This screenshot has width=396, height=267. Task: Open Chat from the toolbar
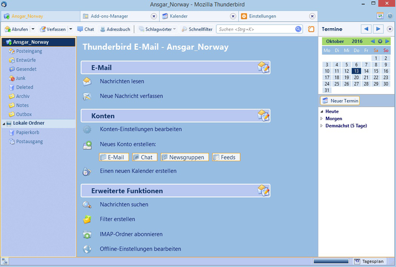(85, 29)
